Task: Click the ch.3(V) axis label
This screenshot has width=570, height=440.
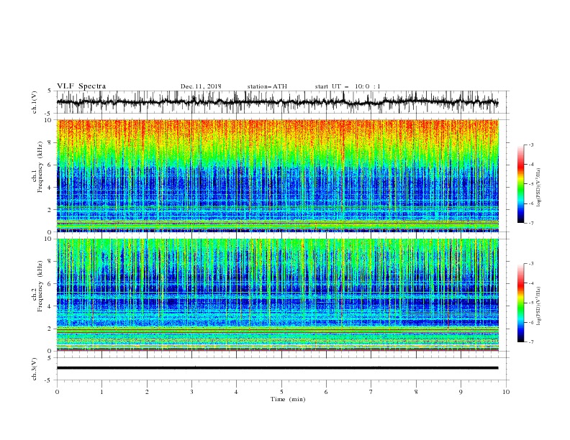Action: (x=35, y=369)
